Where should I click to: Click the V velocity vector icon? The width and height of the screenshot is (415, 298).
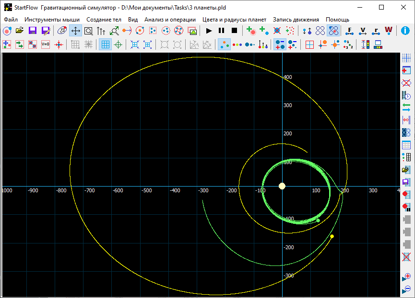point(363,31)
